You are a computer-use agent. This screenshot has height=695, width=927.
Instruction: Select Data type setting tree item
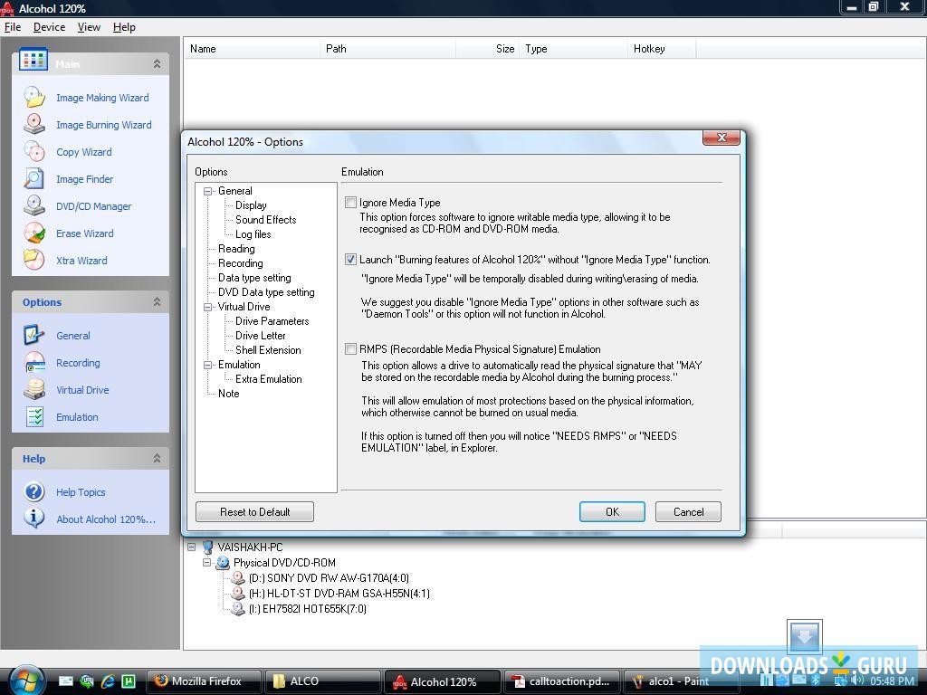(x=254, y=278)
